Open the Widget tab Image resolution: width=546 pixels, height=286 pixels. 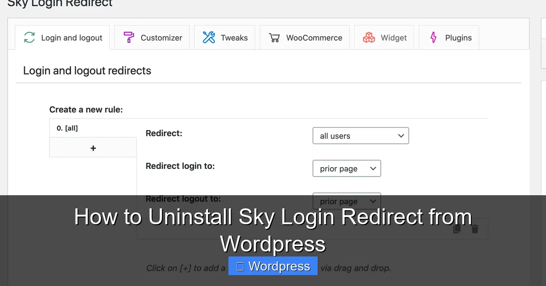tap(384, 38)
